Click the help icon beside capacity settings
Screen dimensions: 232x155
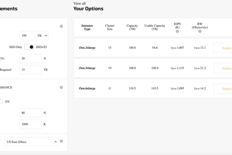click(61, 26)
